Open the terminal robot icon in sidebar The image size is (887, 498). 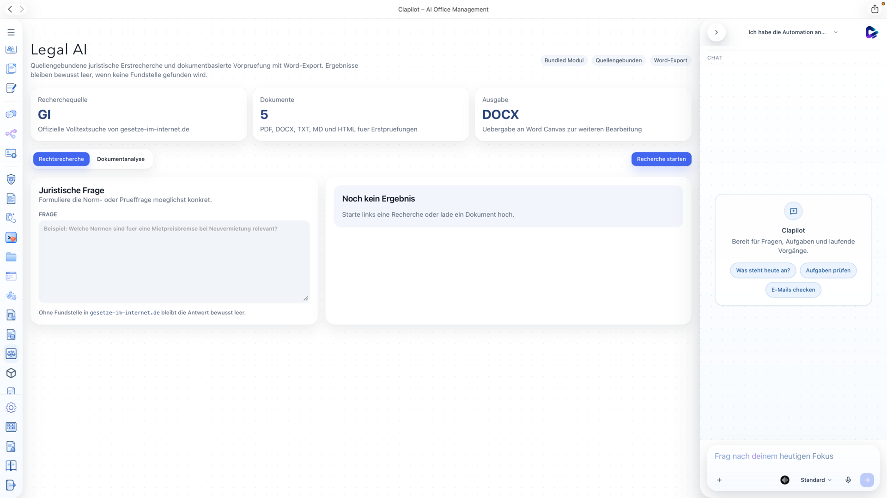(11, 237)
